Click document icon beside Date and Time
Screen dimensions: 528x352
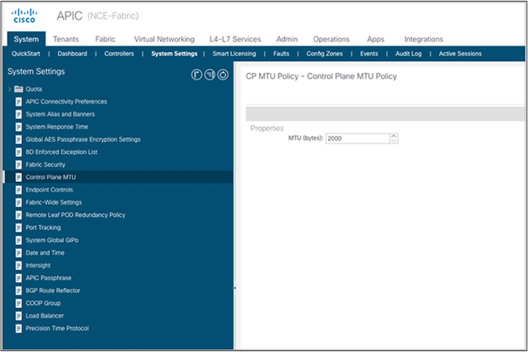(19, 253)
